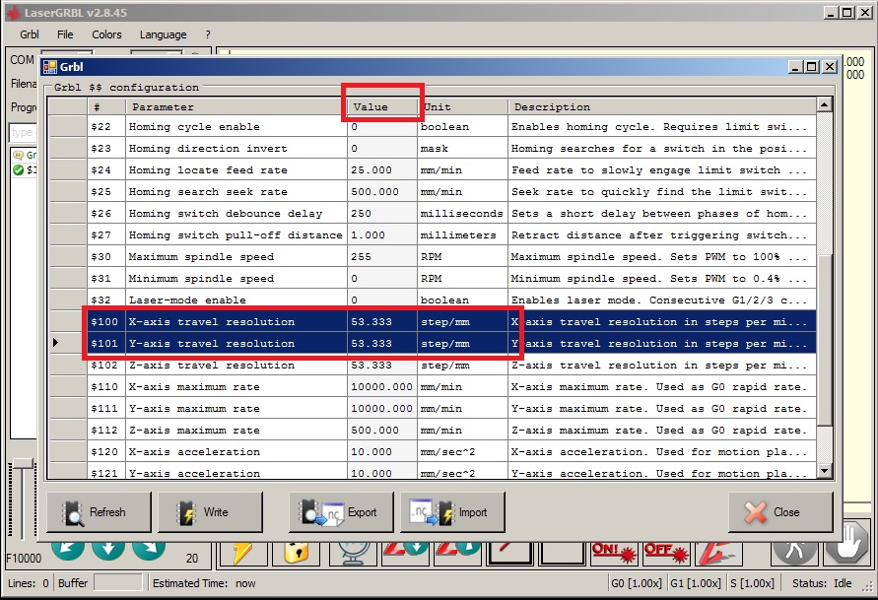
Task: Click the jog straight down arrow
Action: 108,550
